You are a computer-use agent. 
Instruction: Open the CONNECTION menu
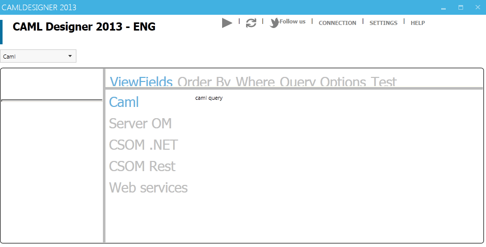pos(337,23)
